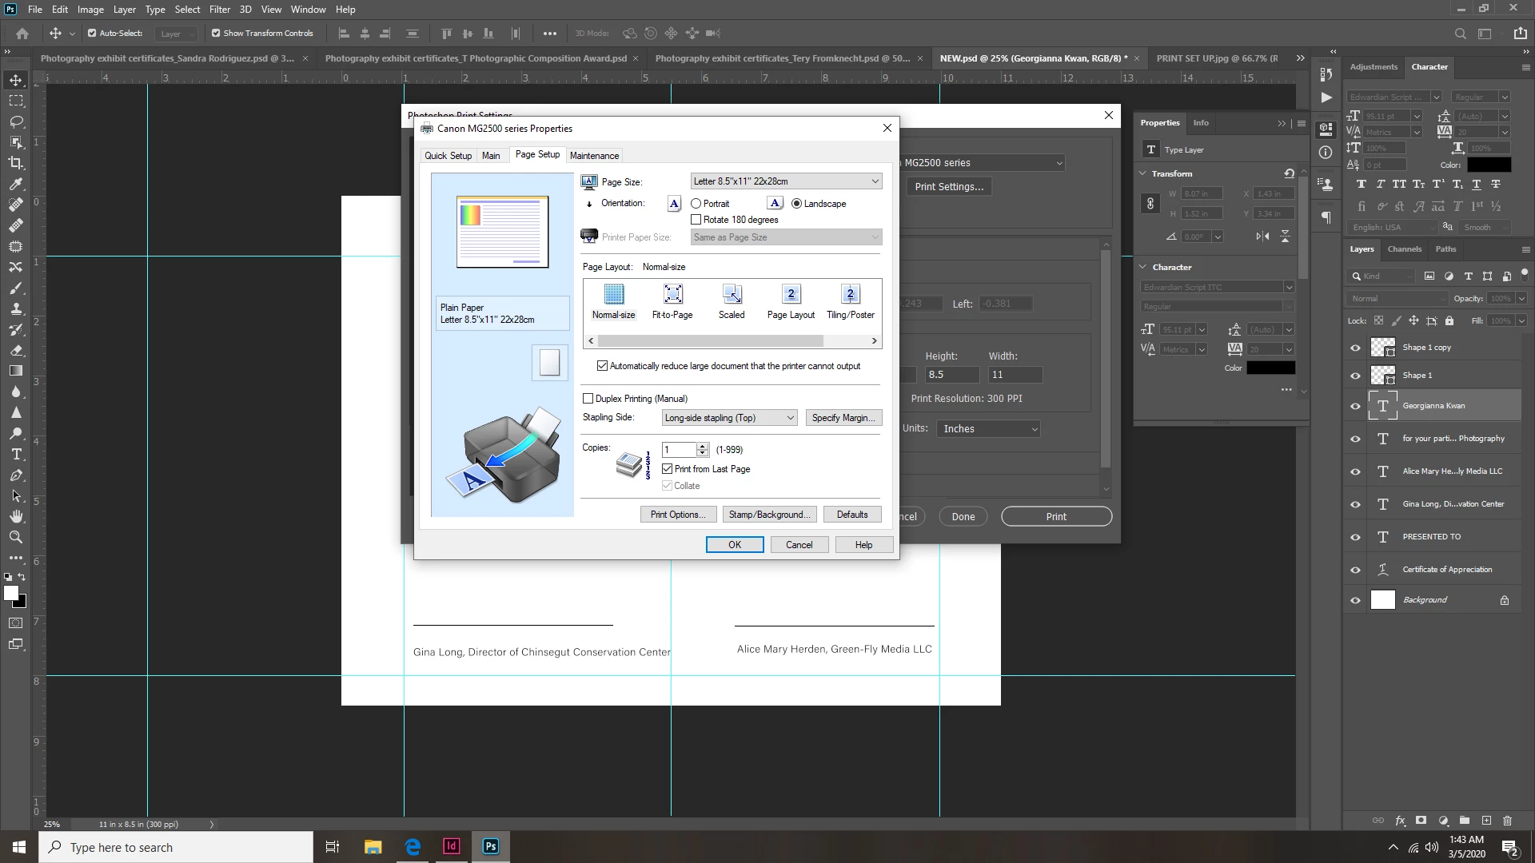Open the Stapling Side dropdown

coord(729,418)
